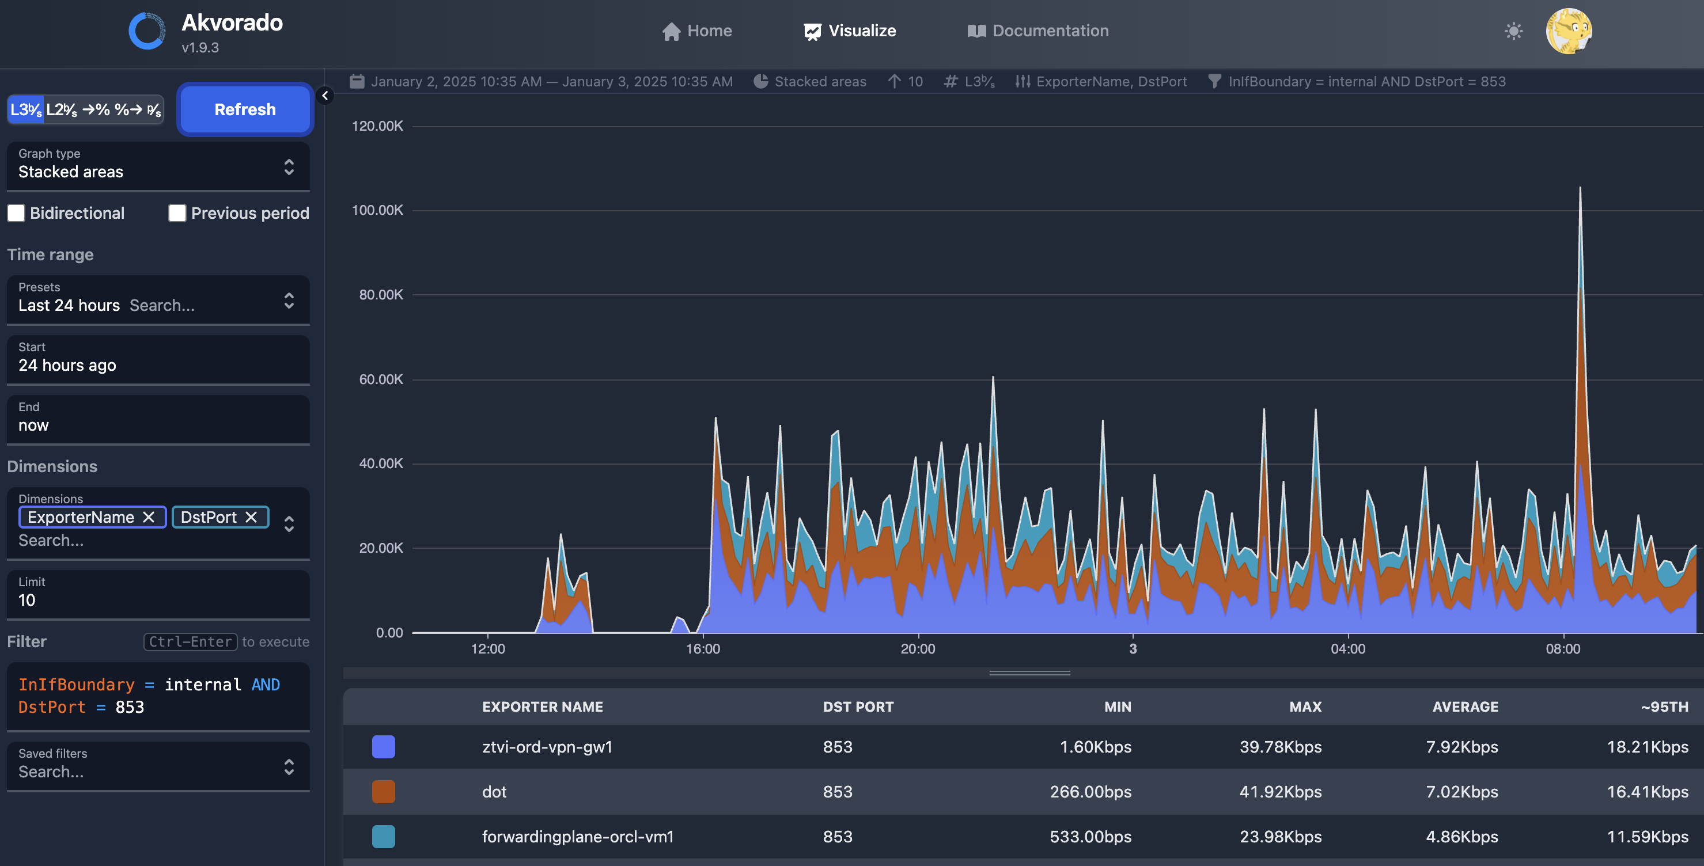The height and width of the screenshot is (866, 1704).
Task: Click the sliders icon beside ExporterName, DstPort
Action: (1023, 81)
